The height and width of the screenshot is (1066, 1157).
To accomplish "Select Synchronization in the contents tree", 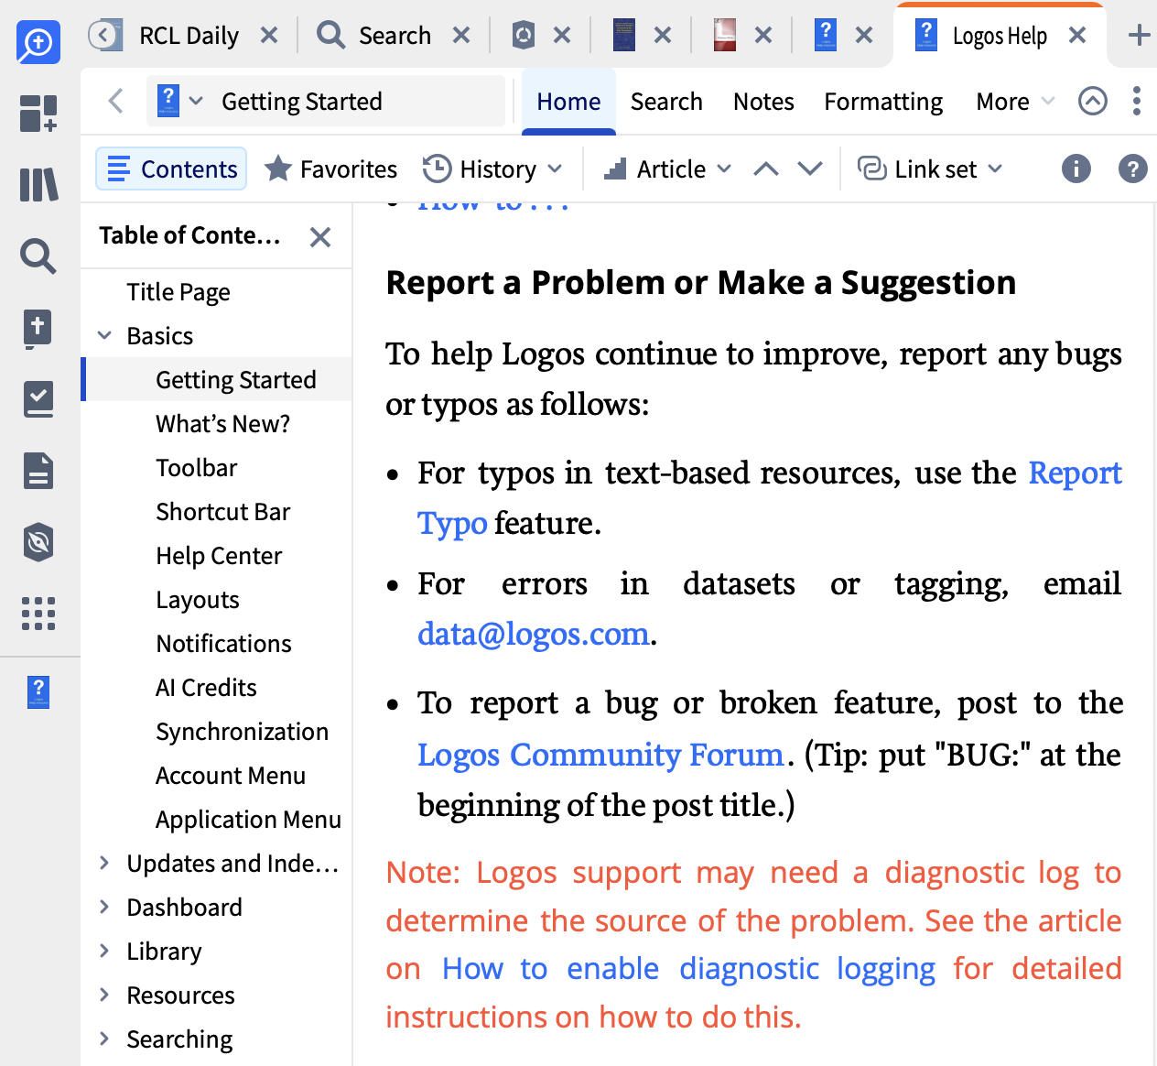I will (x=242, y=732).
